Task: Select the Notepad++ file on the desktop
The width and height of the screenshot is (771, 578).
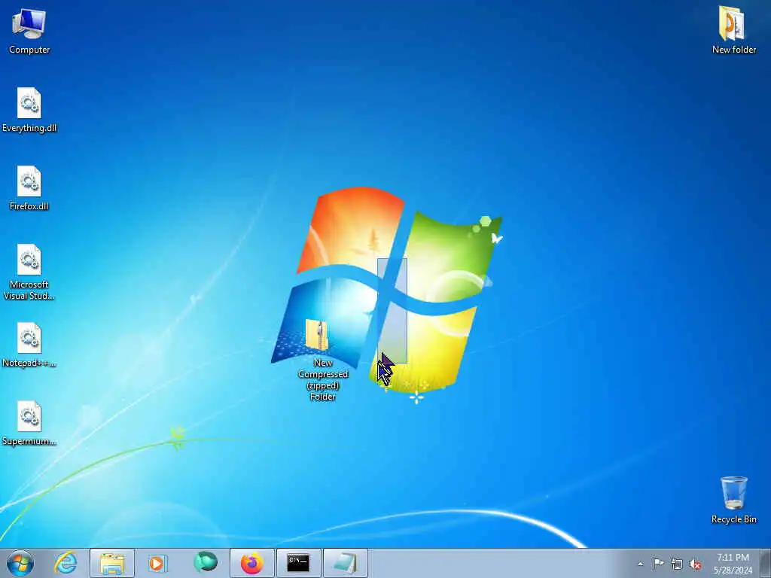Action: tap(29, 345)
